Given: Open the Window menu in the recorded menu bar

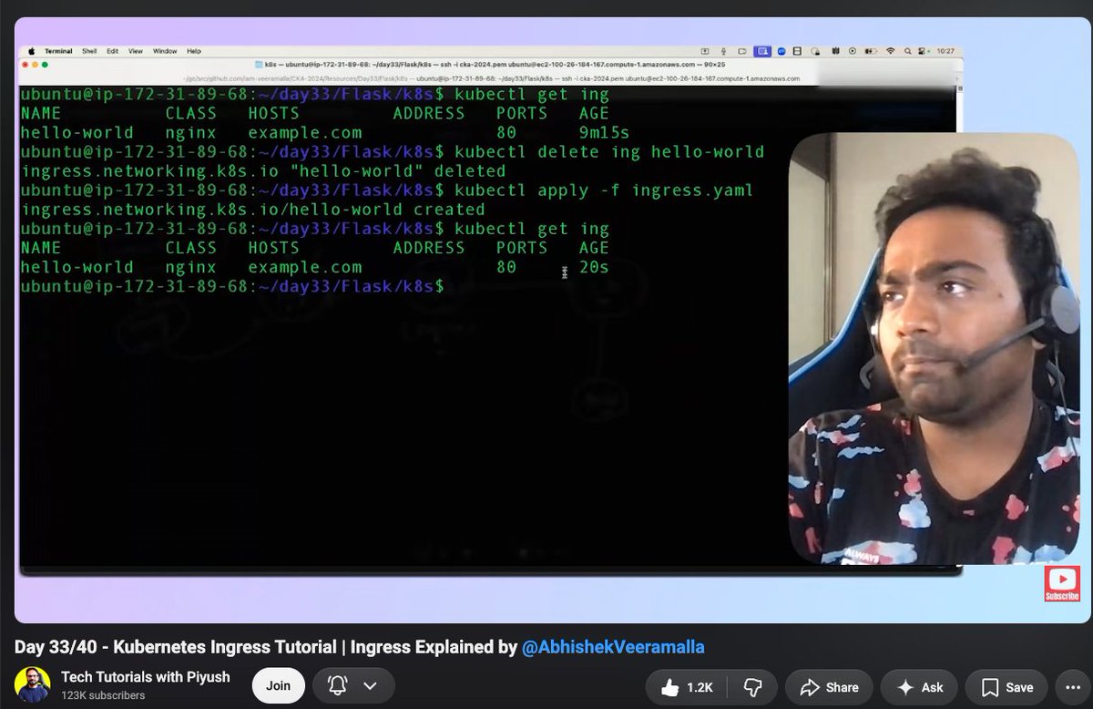Looking at the screenshot, I should click(x=165, y=51).
